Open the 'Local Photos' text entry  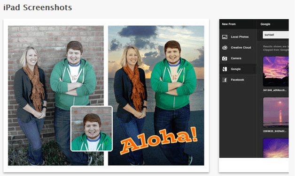pos(240,37)
